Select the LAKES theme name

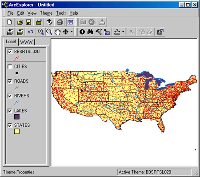[20, 111]
